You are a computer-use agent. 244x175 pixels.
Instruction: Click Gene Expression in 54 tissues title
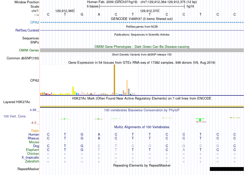coord(142,62)
